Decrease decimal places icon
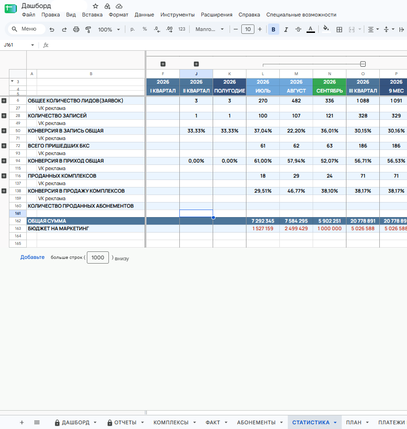Screen dimensions: 407x429 (157, 29)
